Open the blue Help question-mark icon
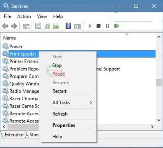Viewport: 163px width, 148px height. [x=68, y=26]
